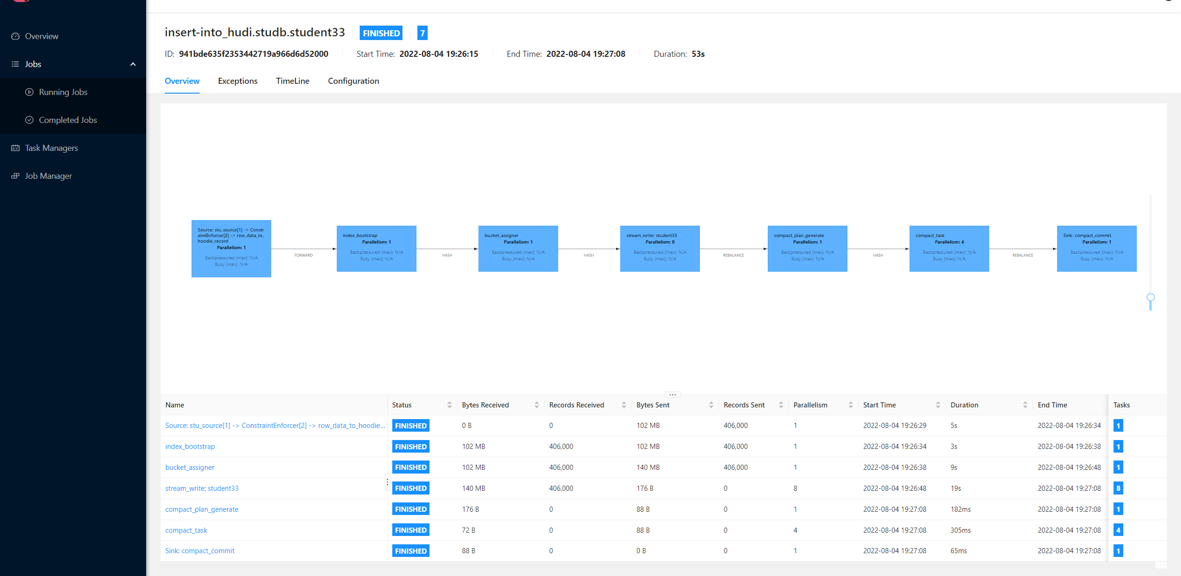Select the compact_plan_generate node in graph
The height and width of the screenshot is (576, 1181).
point(807,249)
